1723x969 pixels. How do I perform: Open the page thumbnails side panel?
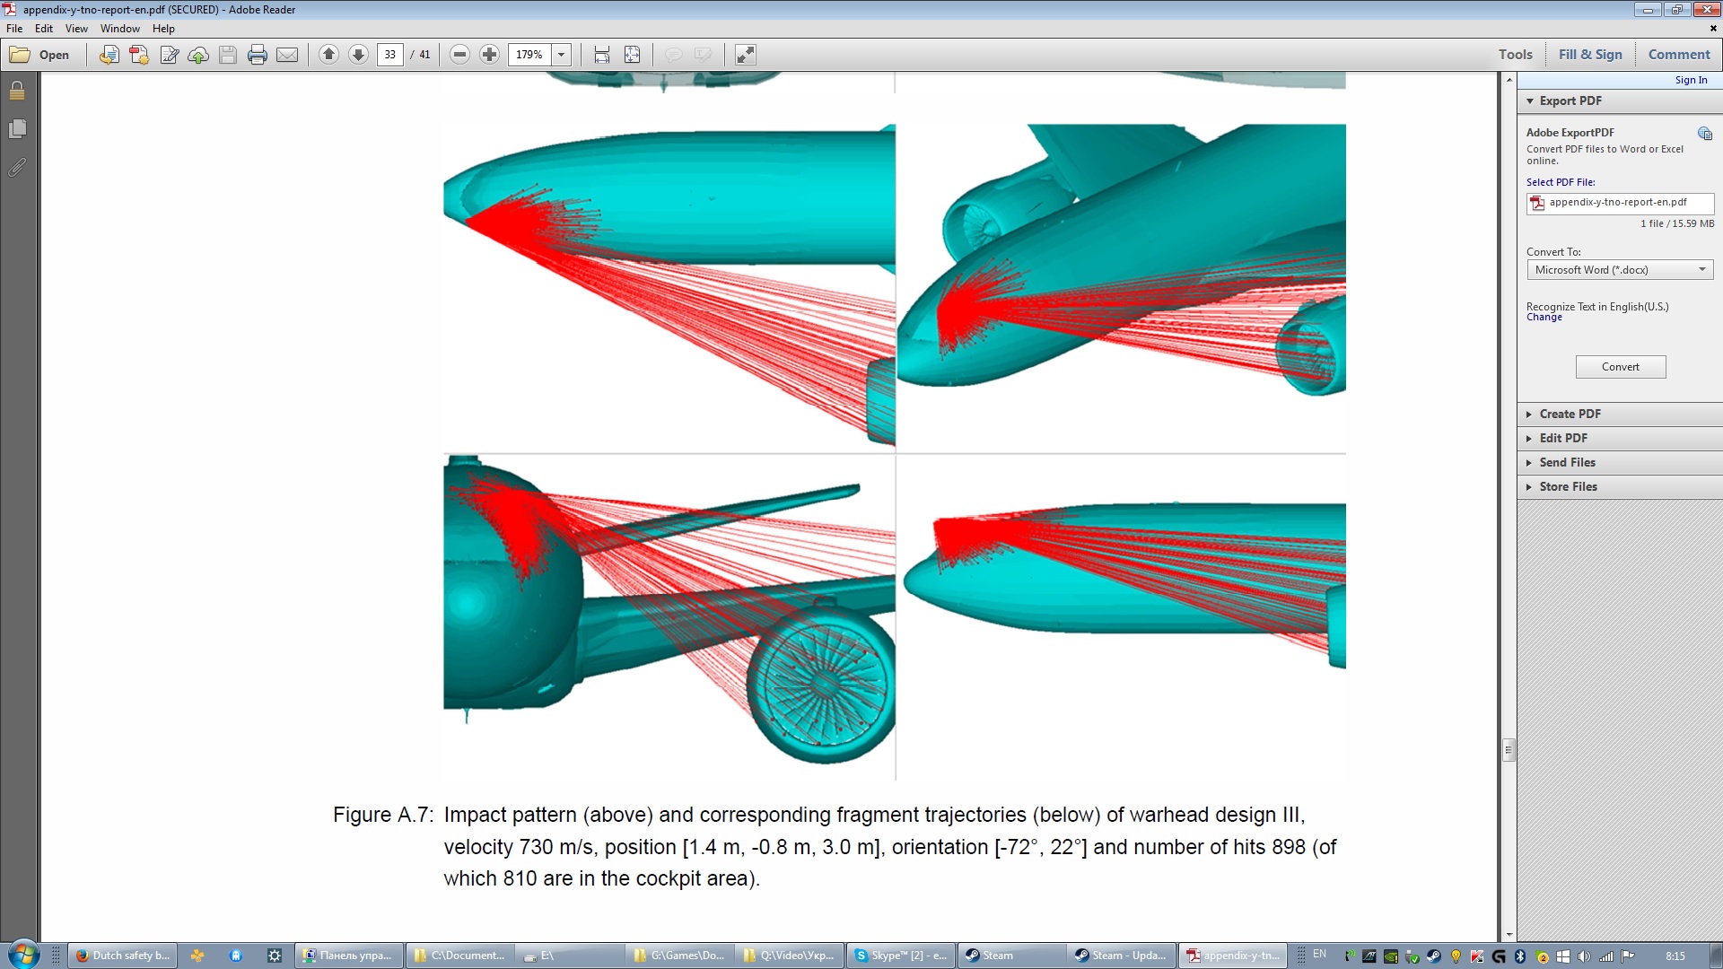17,129
